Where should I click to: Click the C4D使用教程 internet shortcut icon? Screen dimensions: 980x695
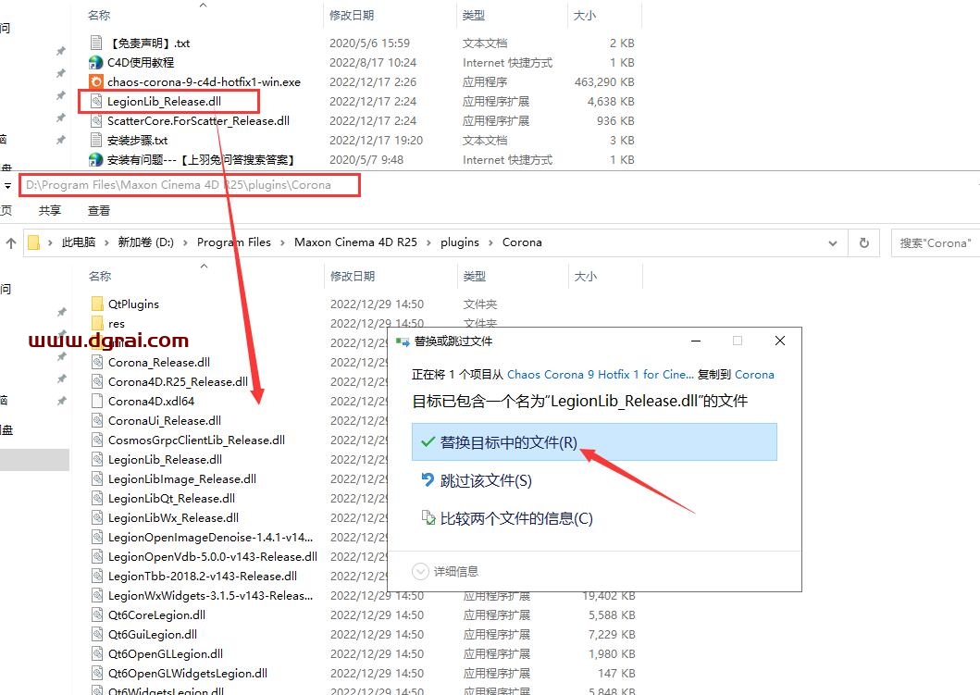coord(95,63)
